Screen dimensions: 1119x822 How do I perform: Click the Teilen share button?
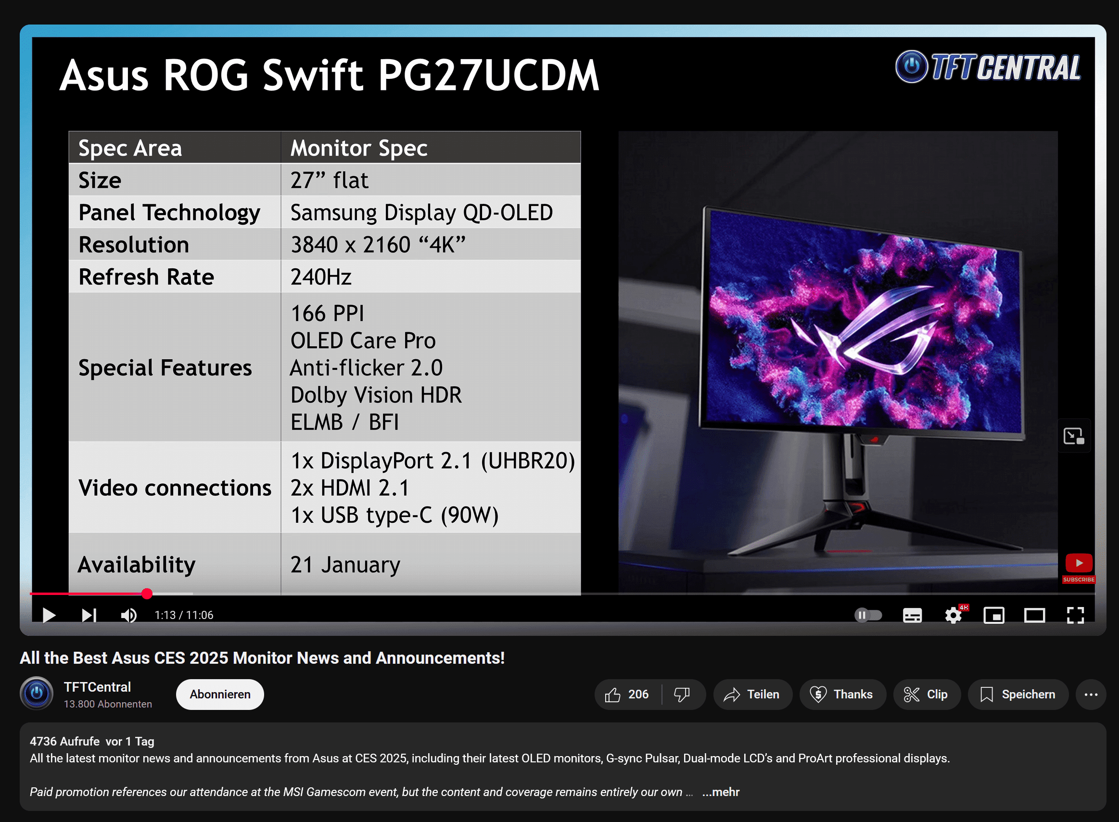click(752, 694)
